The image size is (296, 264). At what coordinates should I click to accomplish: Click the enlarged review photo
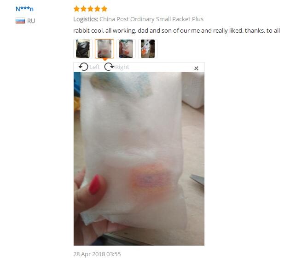click(139, 159)
